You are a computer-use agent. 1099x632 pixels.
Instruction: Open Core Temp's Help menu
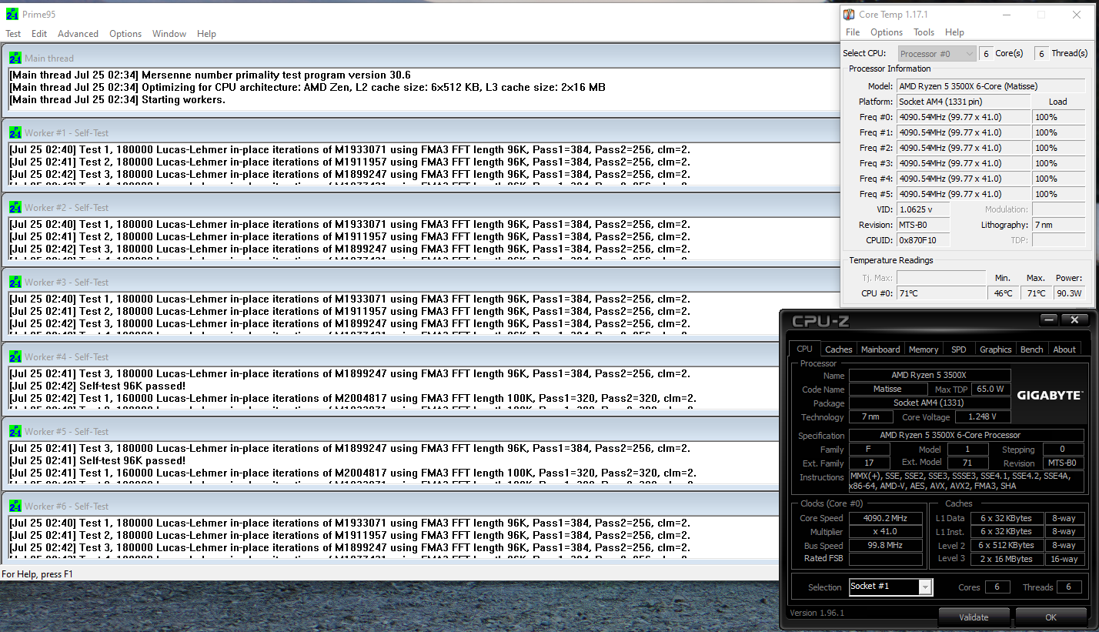(x=954, y=32)
